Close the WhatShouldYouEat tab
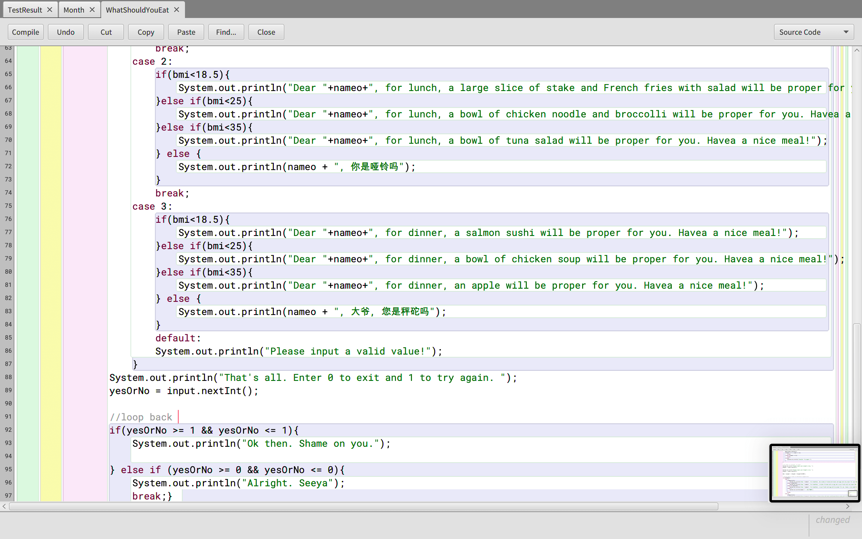The width and height of the screenshot is (862, 539). (177, 10)
